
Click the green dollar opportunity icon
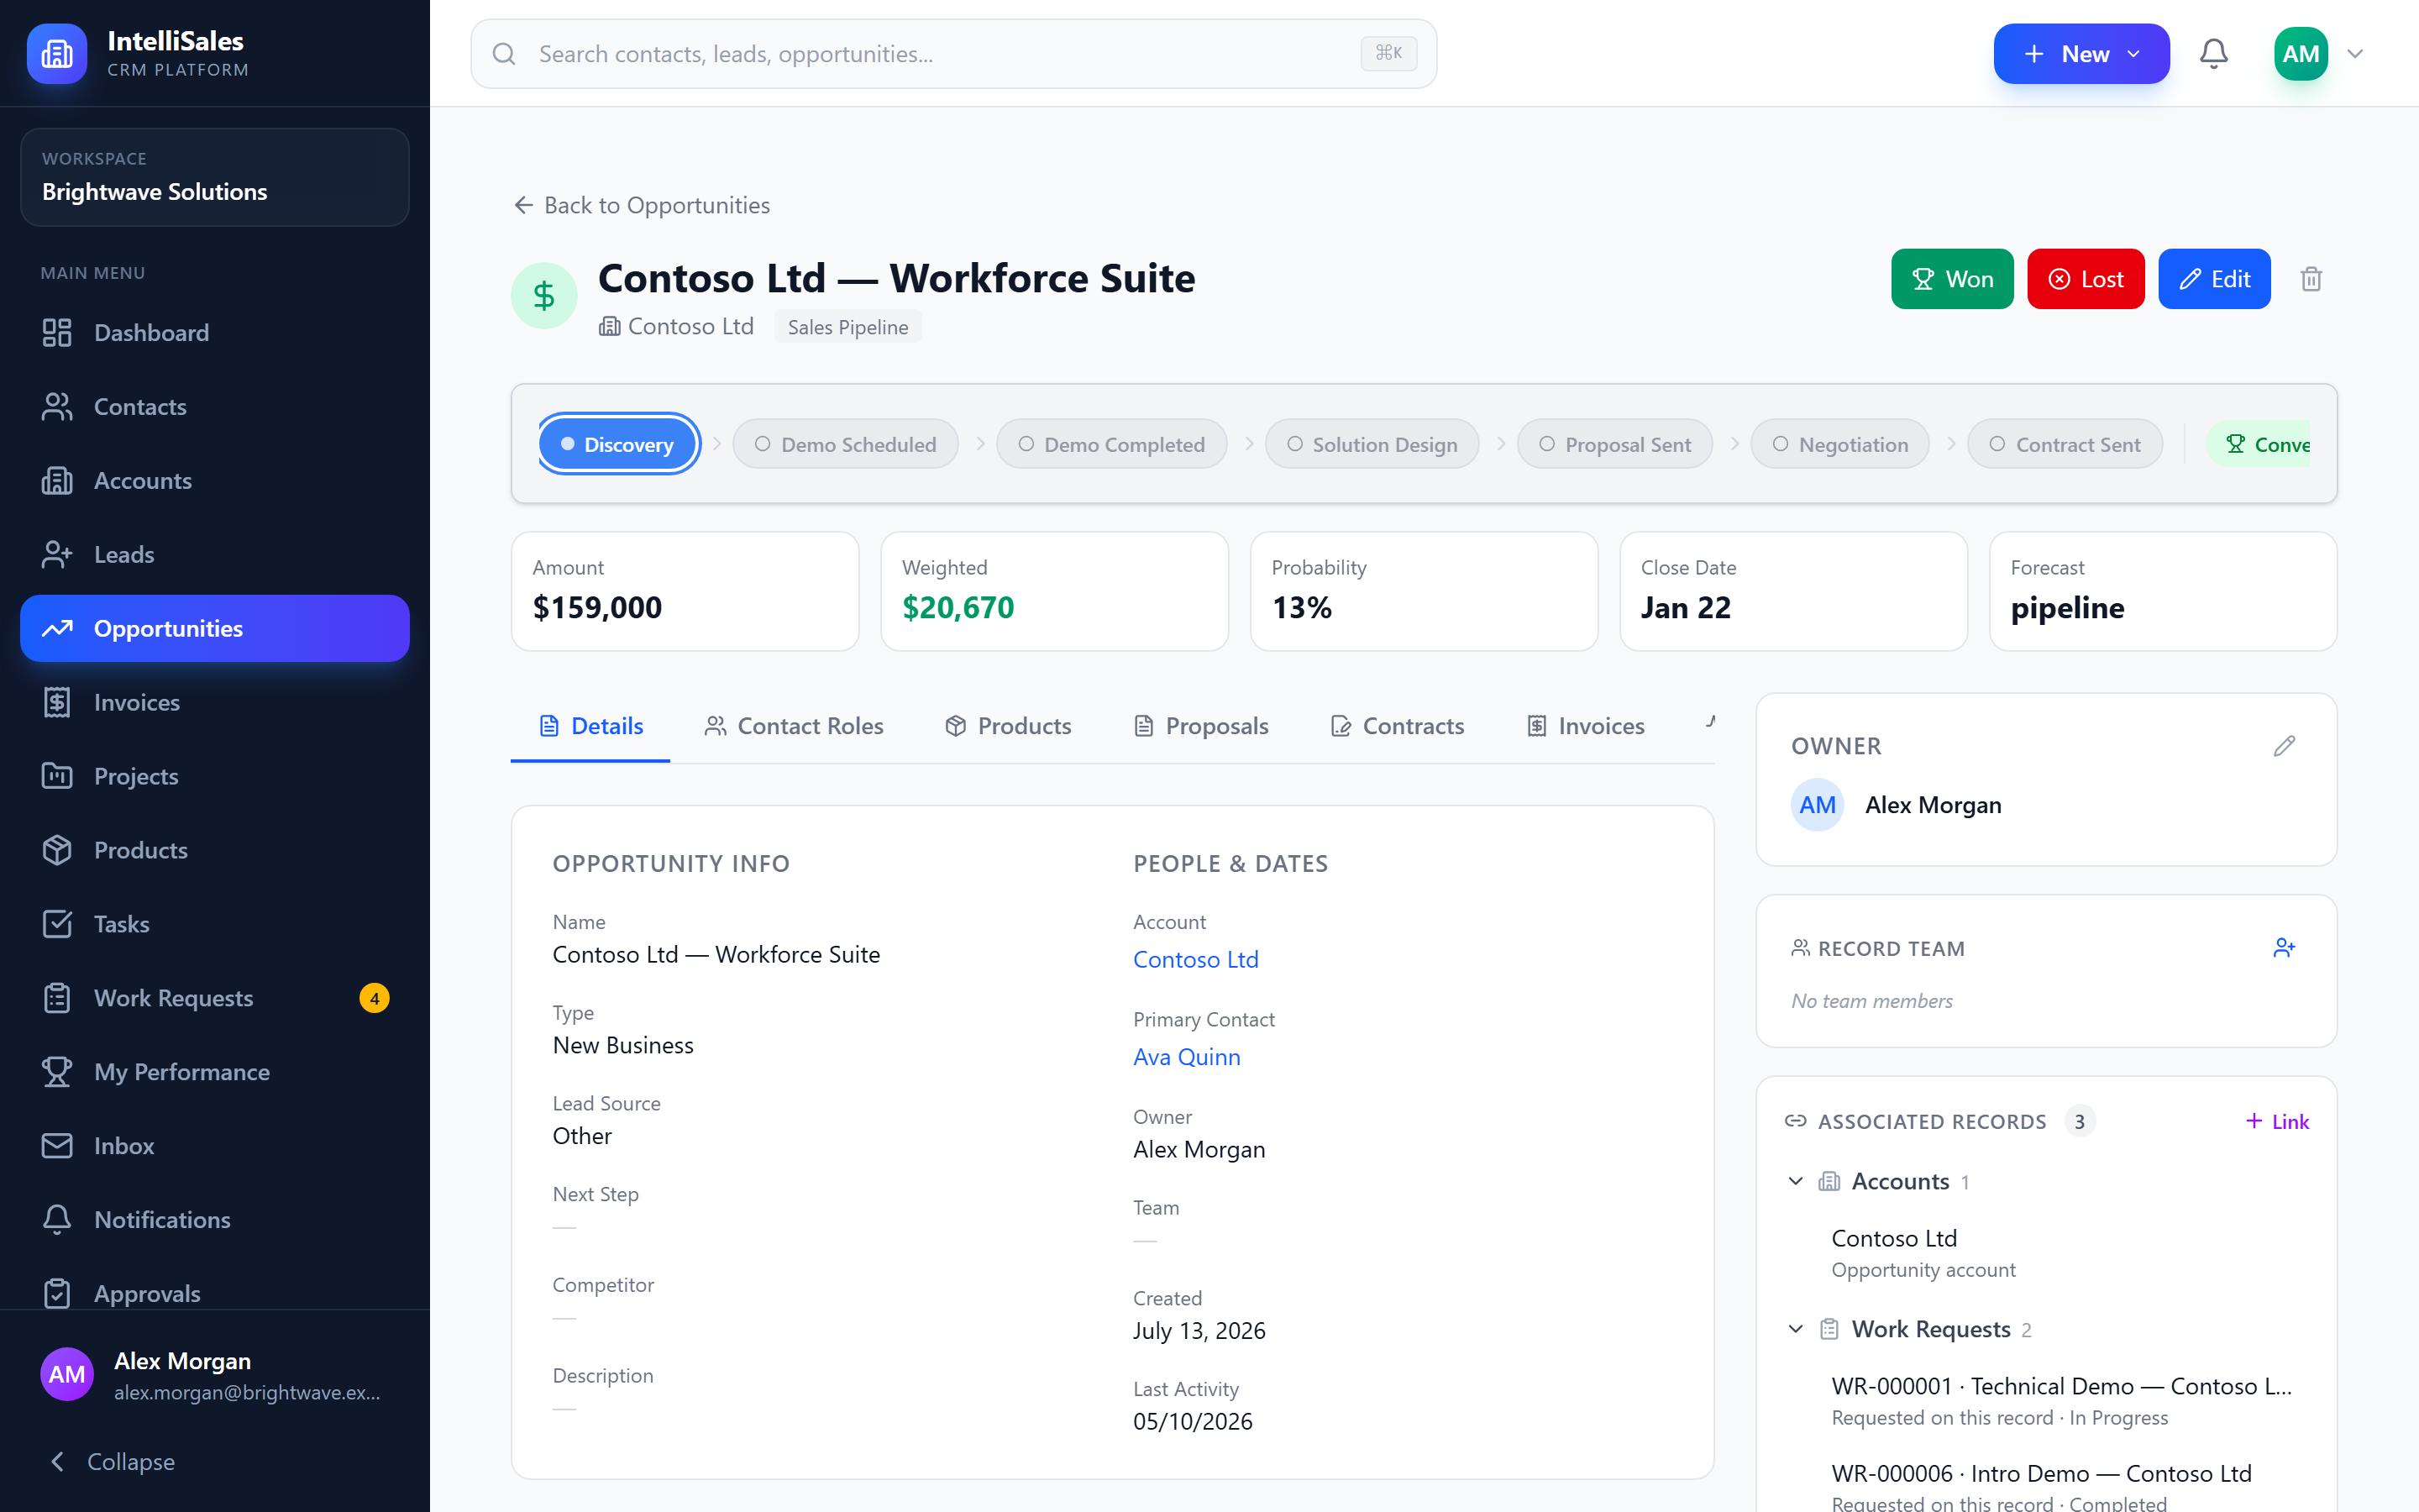pos(543,296)
